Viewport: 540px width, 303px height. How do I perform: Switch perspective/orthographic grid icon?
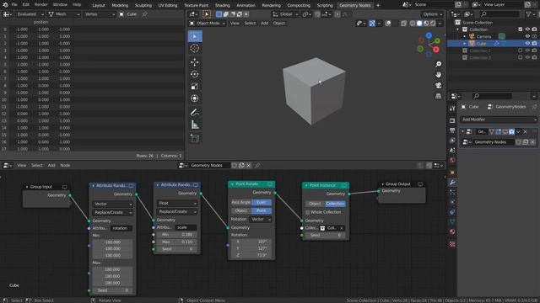click(x=438, y=96)
